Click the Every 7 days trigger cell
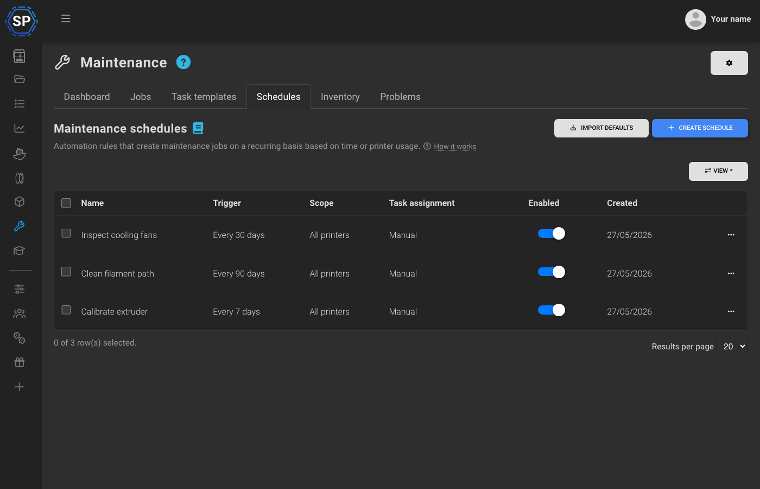This screenshot has width=760, height=489. (x=236, y=312)
